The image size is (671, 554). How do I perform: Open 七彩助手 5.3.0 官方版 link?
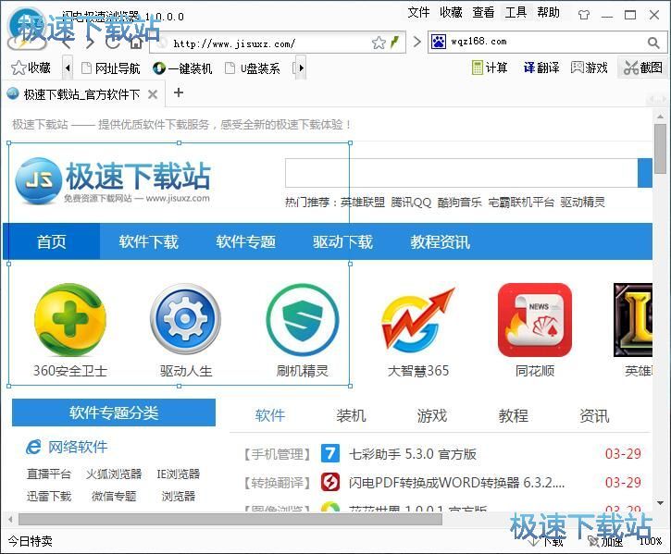pos(413,454)
